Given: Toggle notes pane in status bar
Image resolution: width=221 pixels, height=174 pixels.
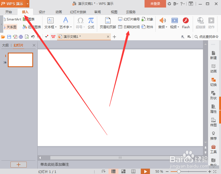Looking at the screenshot, I should point(103,171).
